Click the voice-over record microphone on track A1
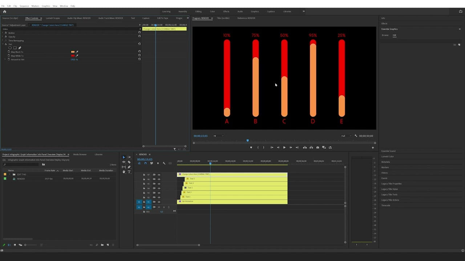Image resolution: width=465 pixels, height=261 pixels. pyautogui.click(x=169, y=207)
